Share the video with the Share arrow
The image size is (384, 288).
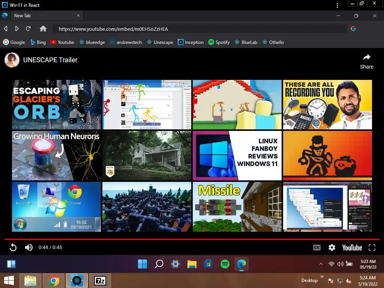coord(367,61)
